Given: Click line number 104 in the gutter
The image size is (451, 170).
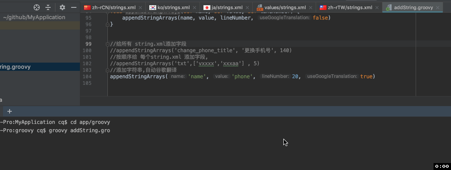Looking at the screenshot, I should (87, 77).
